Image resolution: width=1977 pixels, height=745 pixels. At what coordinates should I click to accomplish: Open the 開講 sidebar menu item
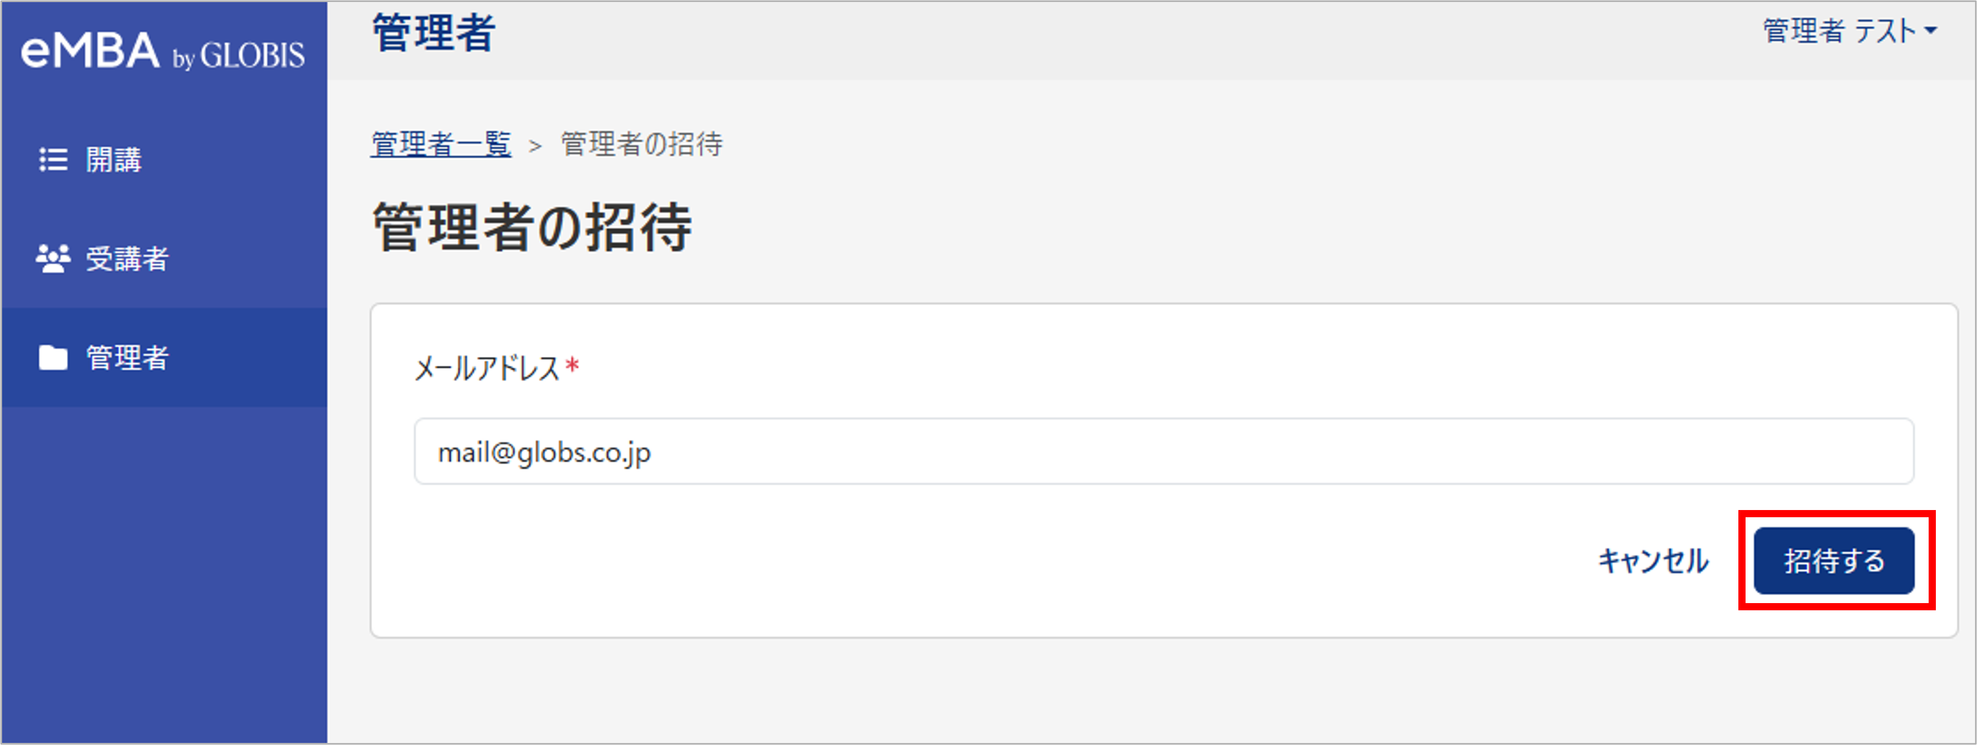(164, 159)
